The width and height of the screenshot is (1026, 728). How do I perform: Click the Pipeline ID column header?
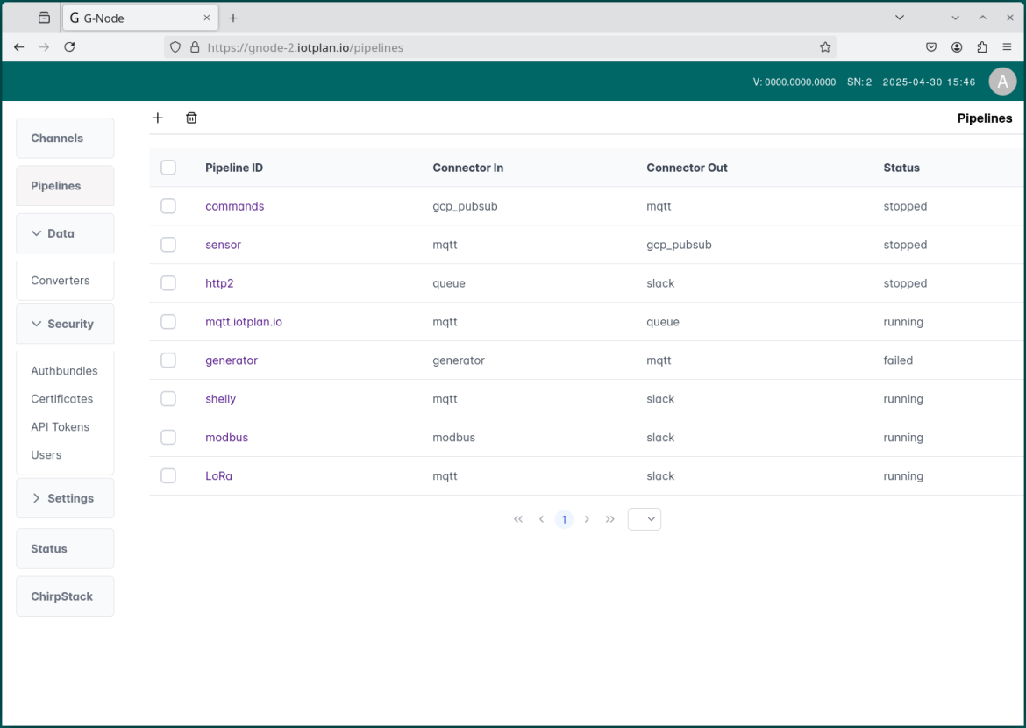(x=234, y=168)
